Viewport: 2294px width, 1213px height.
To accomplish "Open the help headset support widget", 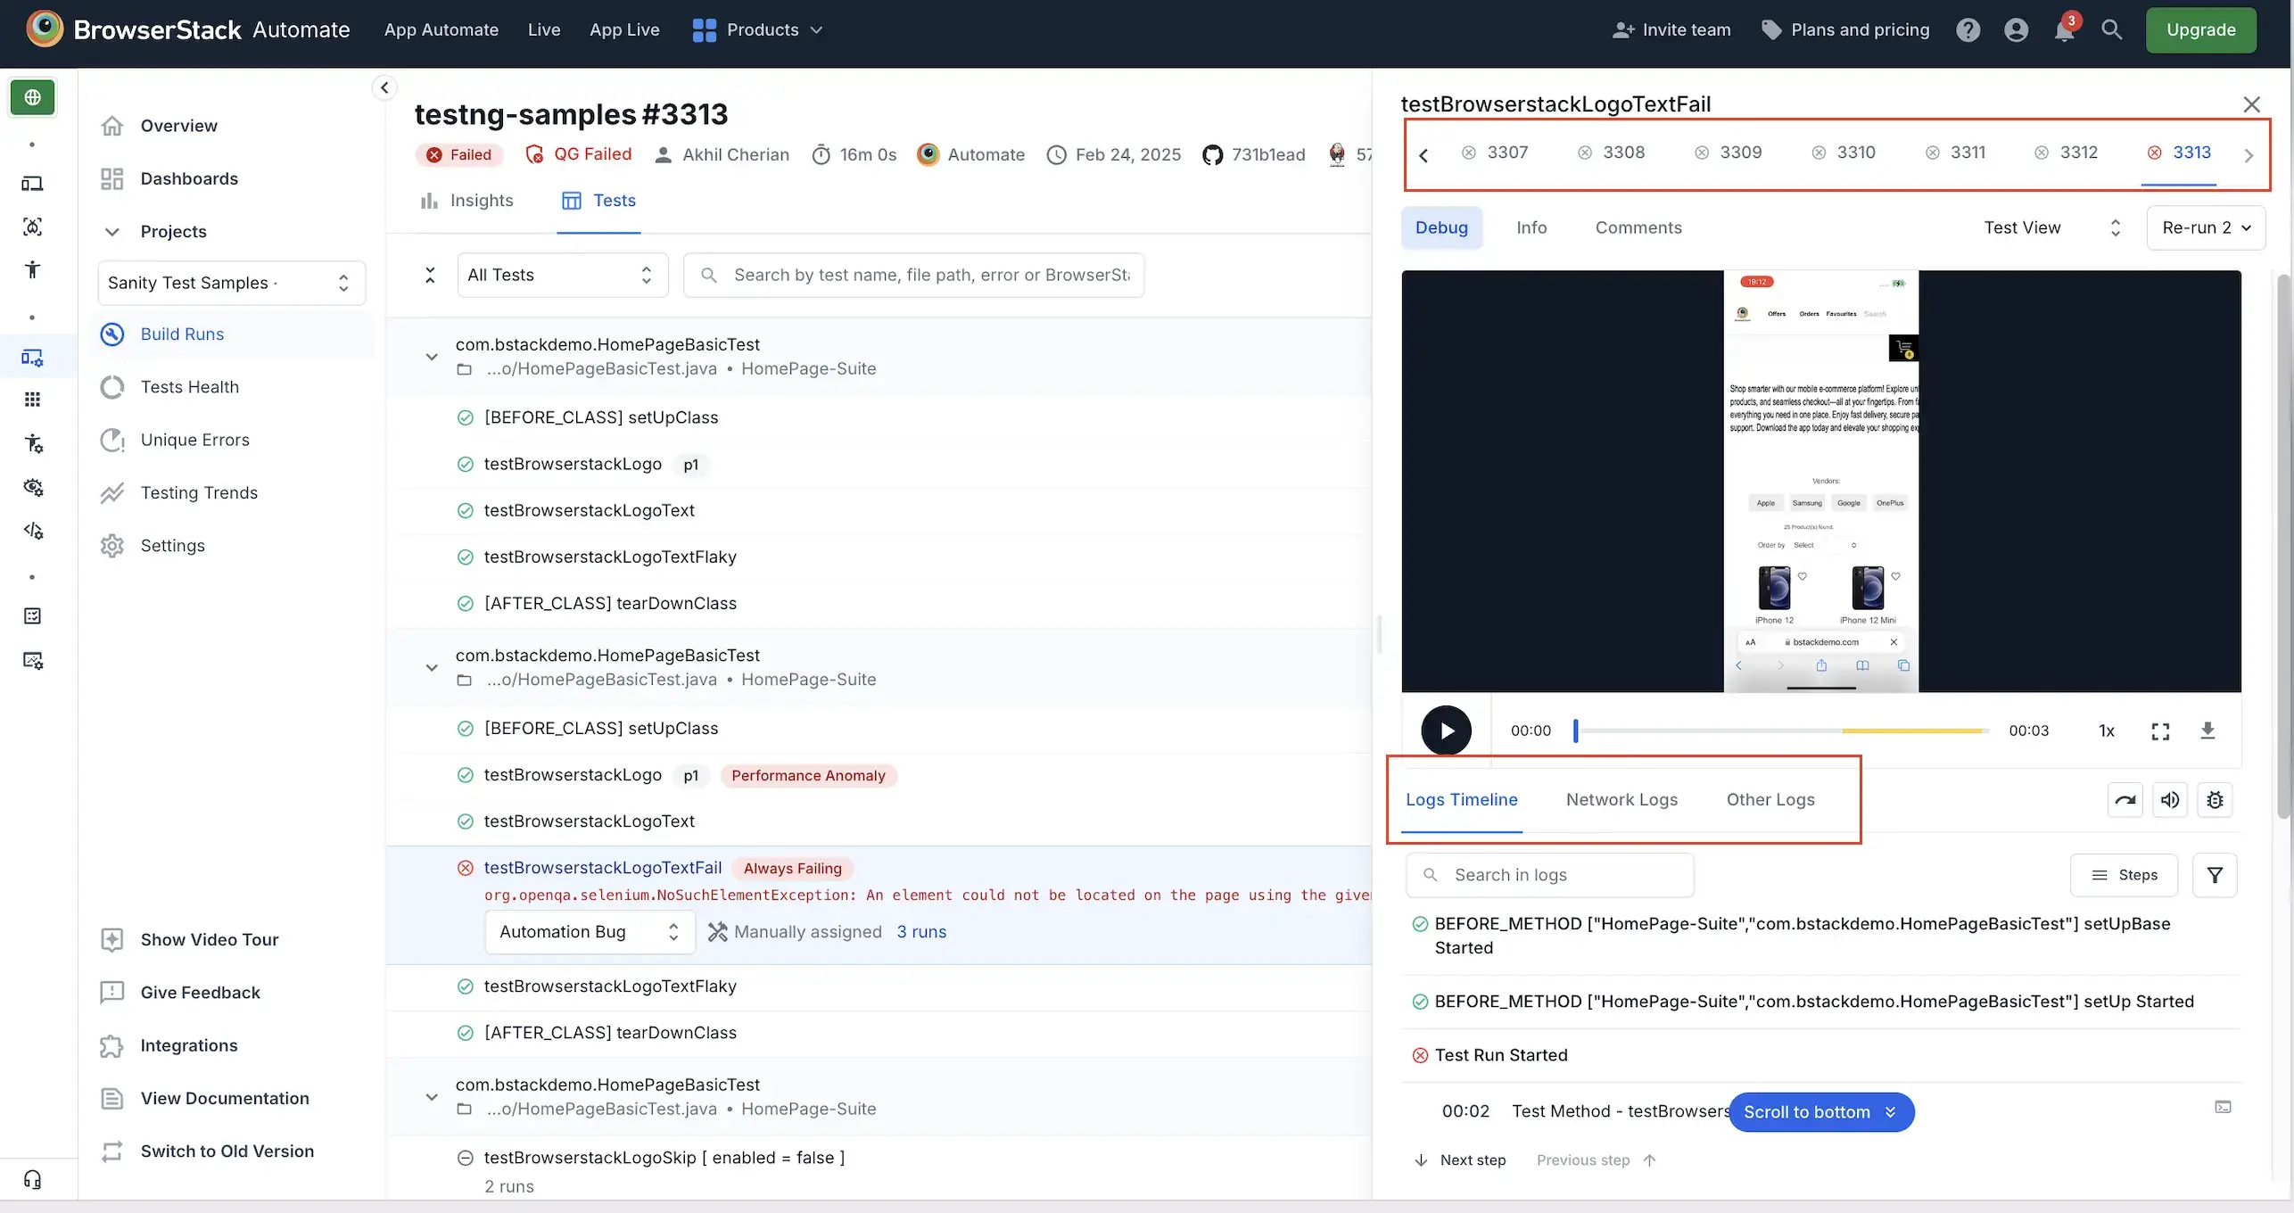I will click(x=33, y=1179).
